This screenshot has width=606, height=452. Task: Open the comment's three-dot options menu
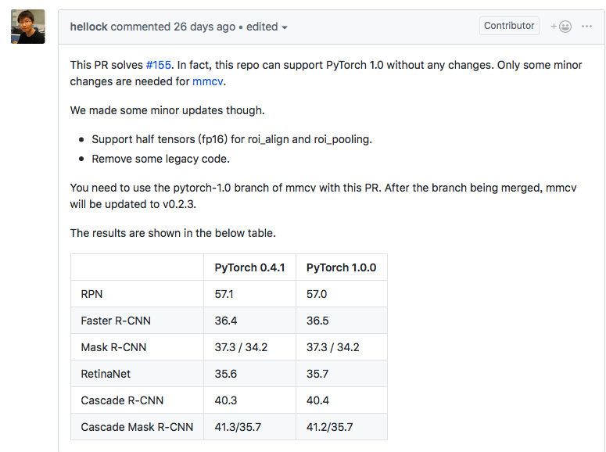(587, 27)
